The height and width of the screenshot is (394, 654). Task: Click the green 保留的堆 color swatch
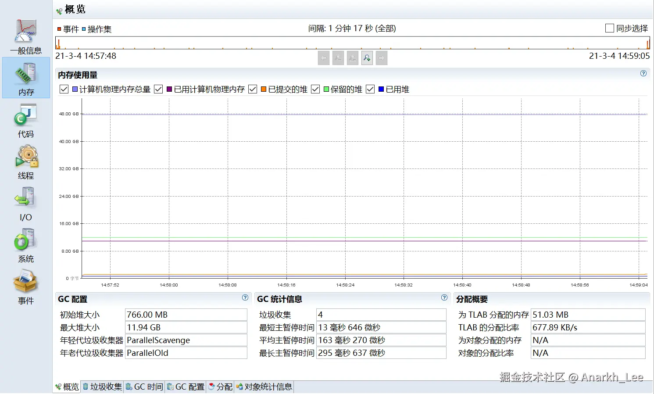click(x=326, y=89)
